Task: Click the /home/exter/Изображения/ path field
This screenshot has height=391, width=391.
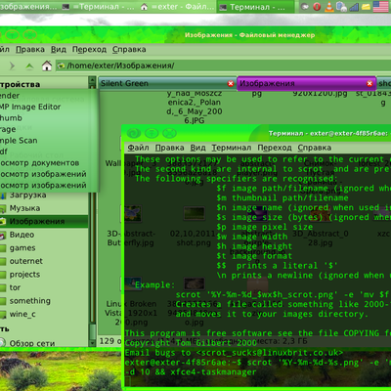Action: [x=223, y=65]
